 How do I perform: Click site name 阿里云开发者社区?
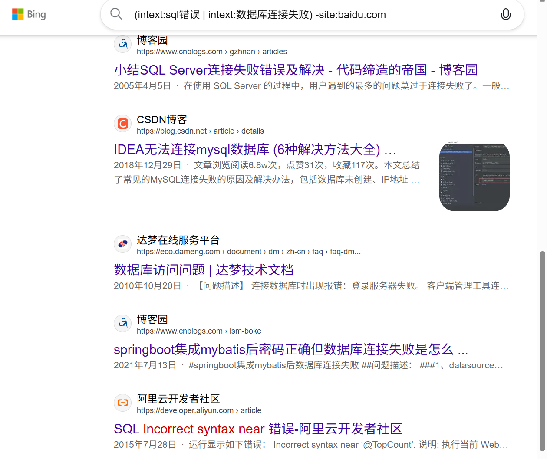[178, 399]
